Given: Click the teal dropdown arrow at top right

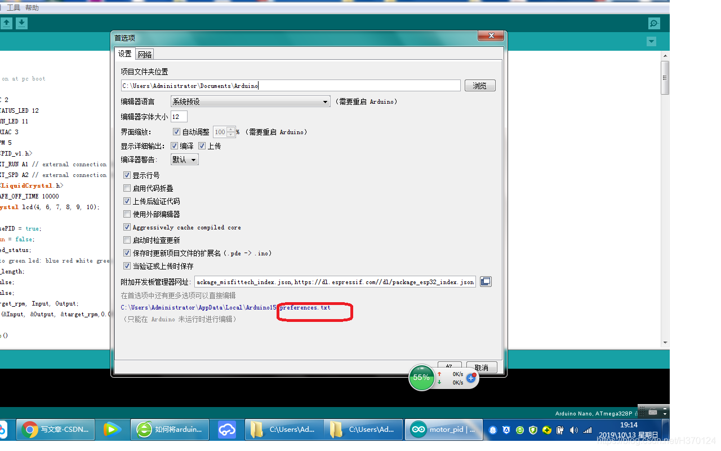Looking at the screenshot, I should 651,41.
